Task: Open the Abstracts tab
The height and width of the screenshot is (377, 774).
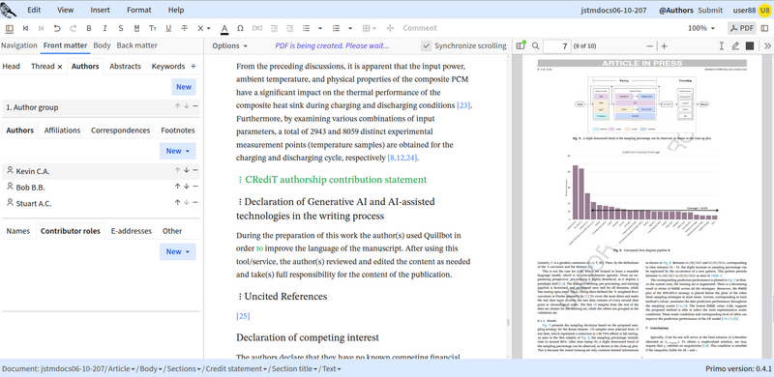Action: tap(126, 66)
